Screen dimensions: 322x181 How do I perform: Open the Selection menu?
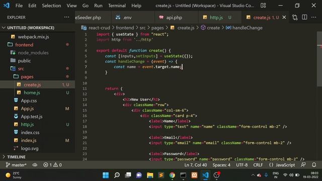click(51, 6)
